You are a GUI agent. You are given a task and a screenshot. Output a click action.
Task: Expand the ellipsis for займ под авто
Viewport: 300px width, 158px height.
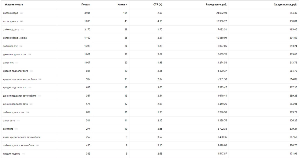22,30
